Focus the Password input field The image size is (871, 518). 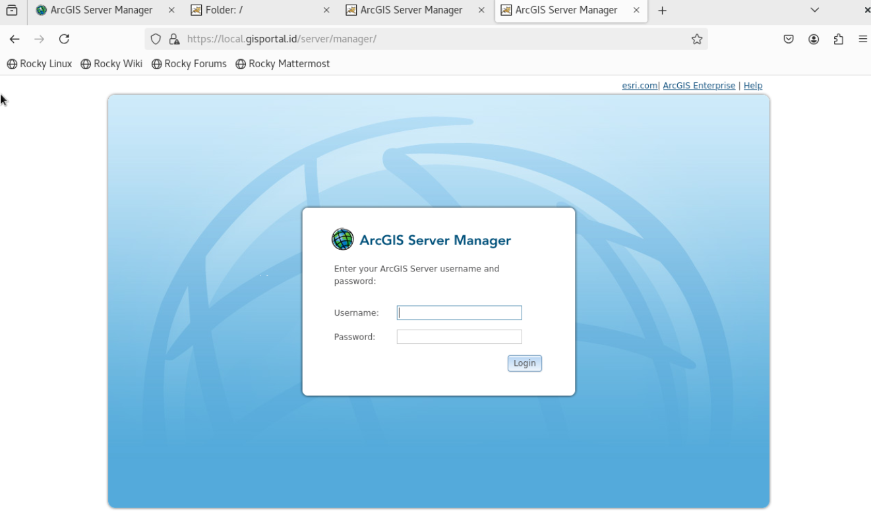[x=459, y=337]
